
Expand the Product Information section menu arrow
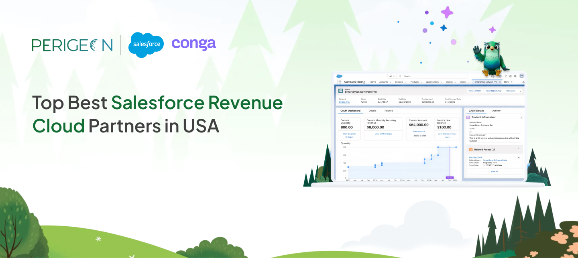pyautogui.click(x=521, y=117)
